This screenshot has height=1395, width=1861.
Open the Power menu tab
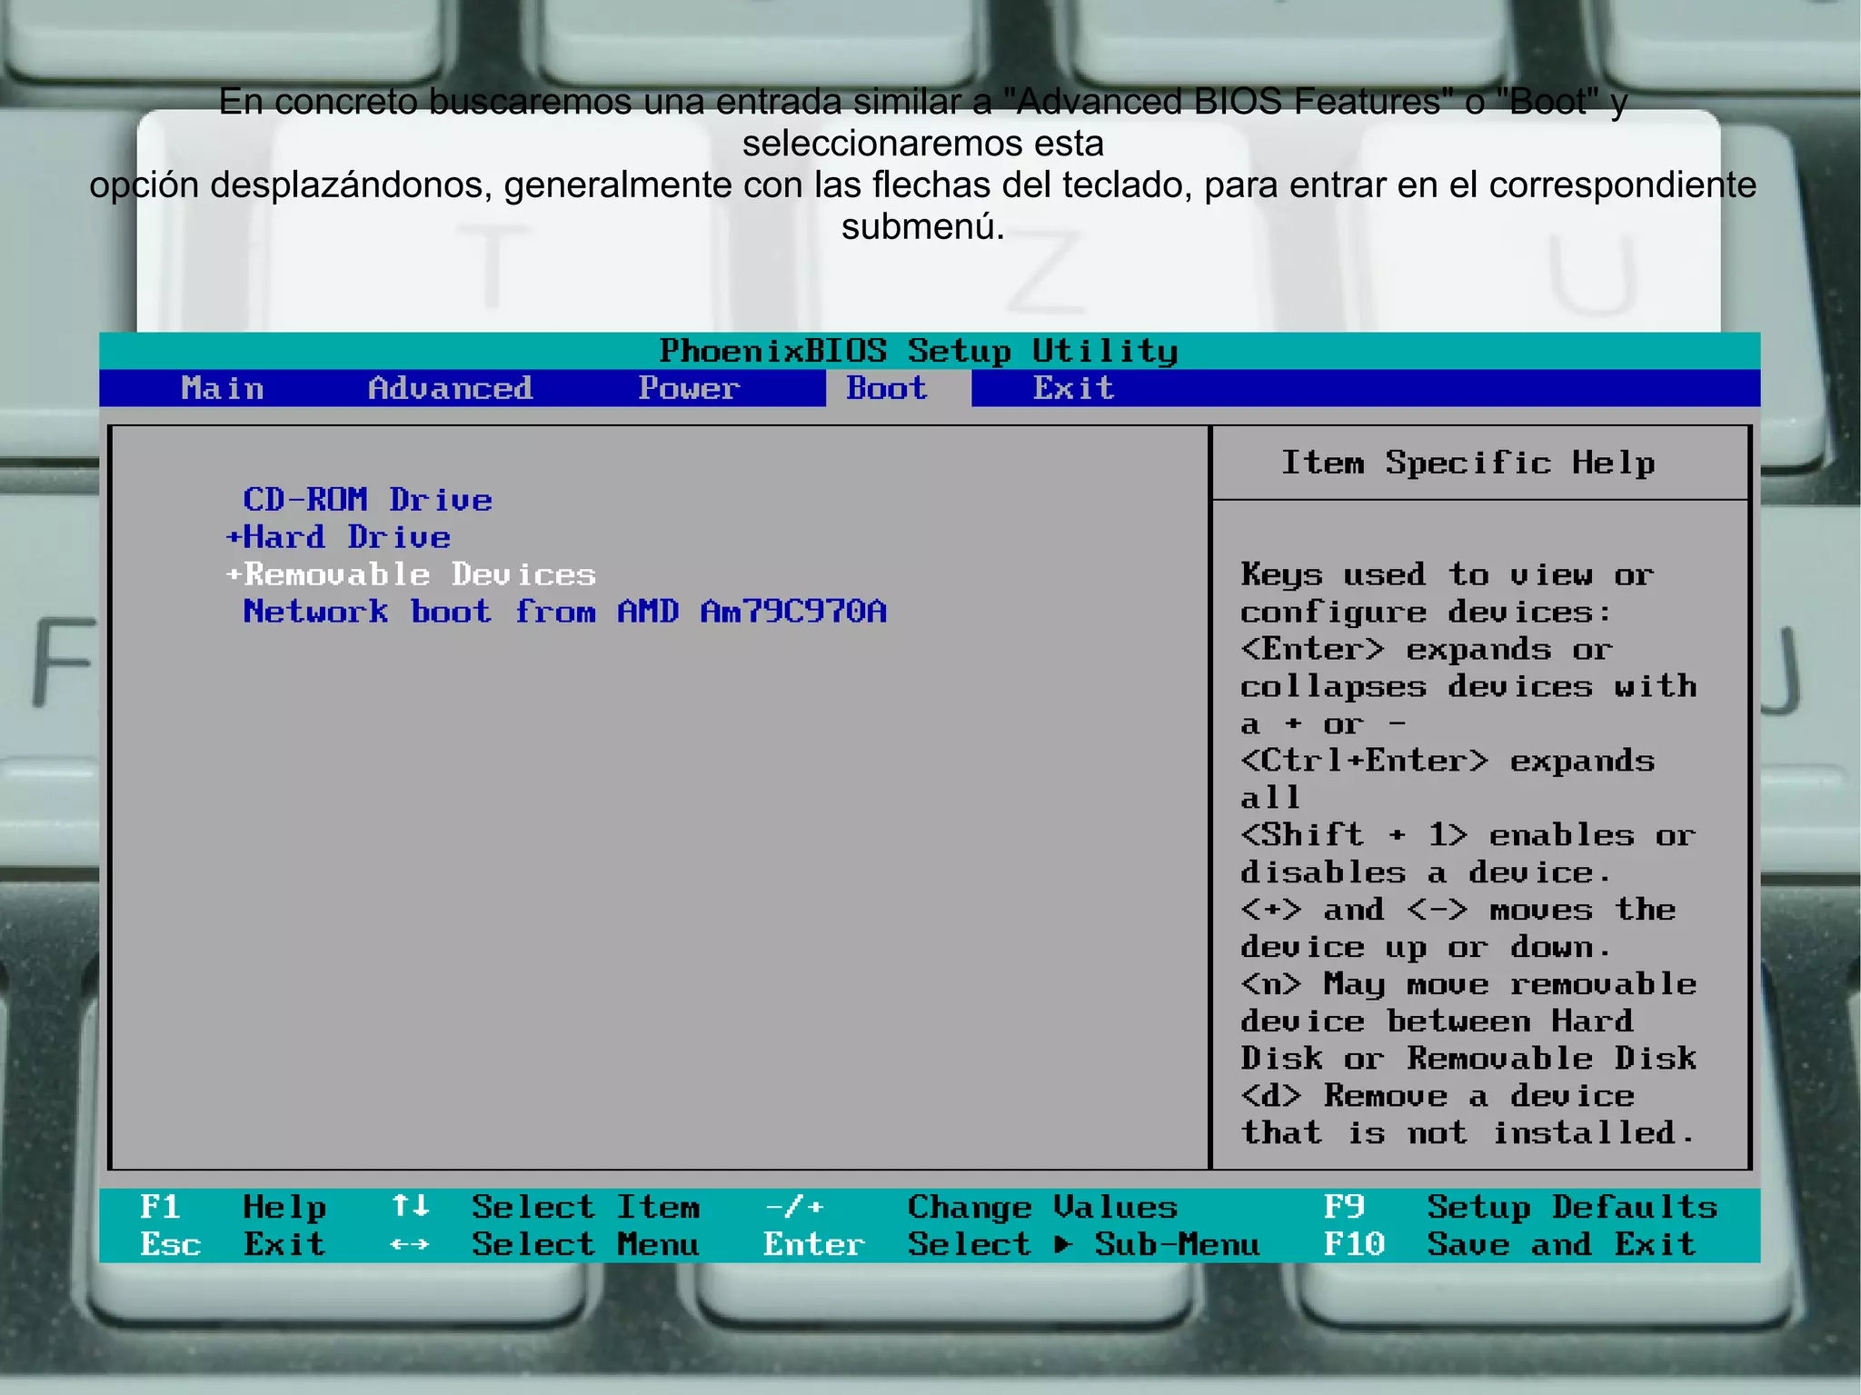coord(689,389)
